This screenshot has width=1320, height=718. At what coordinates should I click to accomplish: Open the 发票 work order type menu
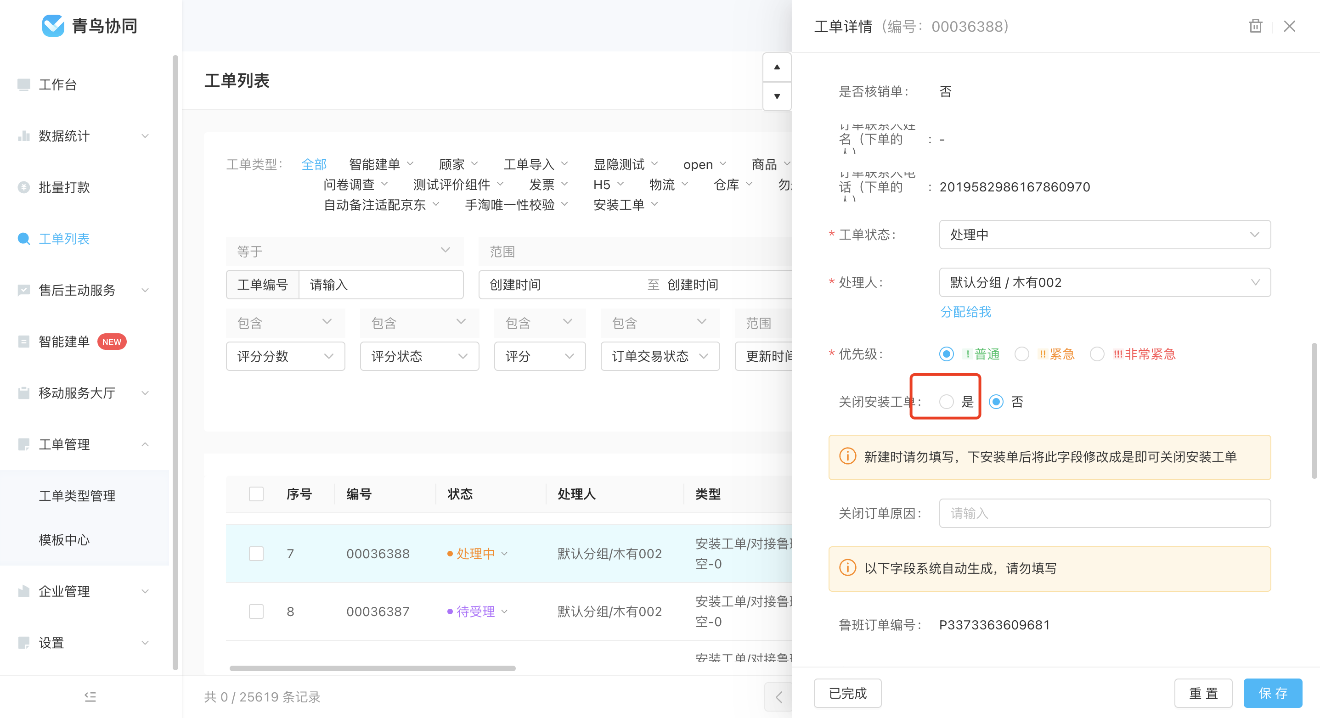[x=548, y=185]
